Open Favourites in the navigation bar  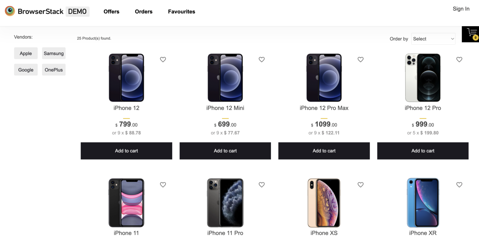coord(181,12)
